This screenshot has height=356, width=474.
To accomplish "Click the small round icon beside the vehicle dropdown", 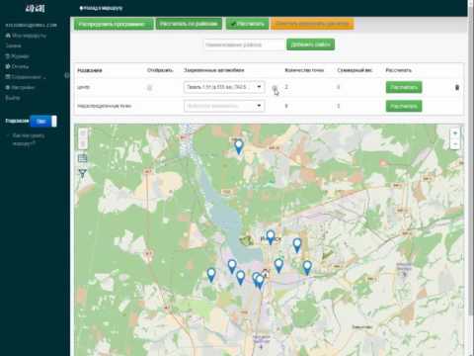I will click(275, 88).
